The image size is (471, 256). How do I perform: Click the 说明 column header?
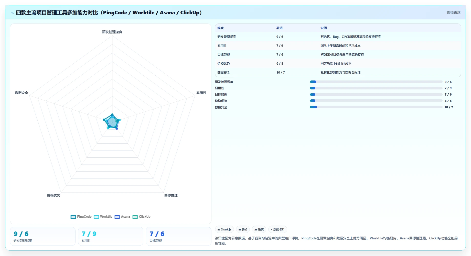[x=324, y=28]
